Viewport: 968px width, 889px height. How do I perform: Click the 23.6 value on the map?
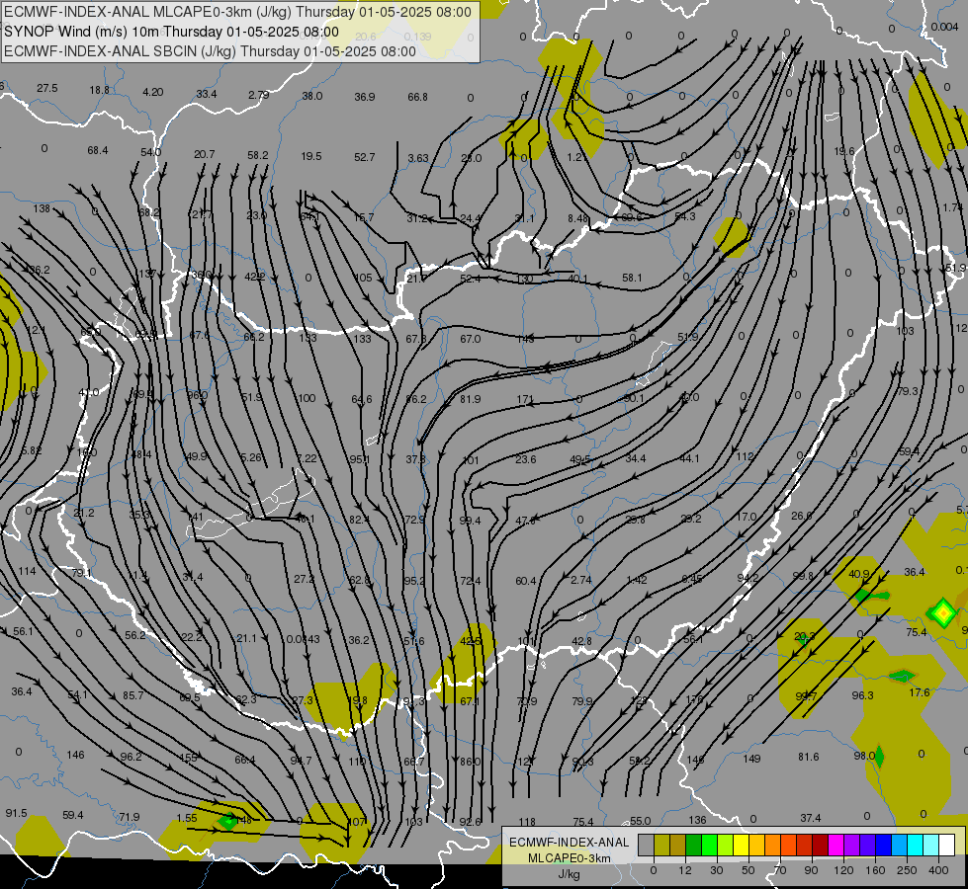[525, 459]
